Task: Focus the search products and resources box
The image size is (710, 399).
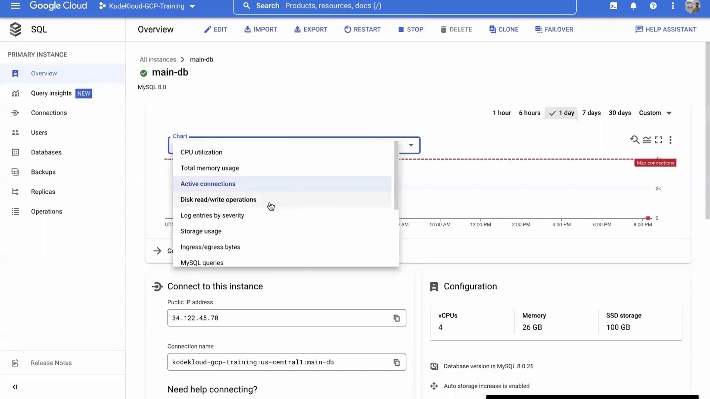Action: tap(405, 6)
